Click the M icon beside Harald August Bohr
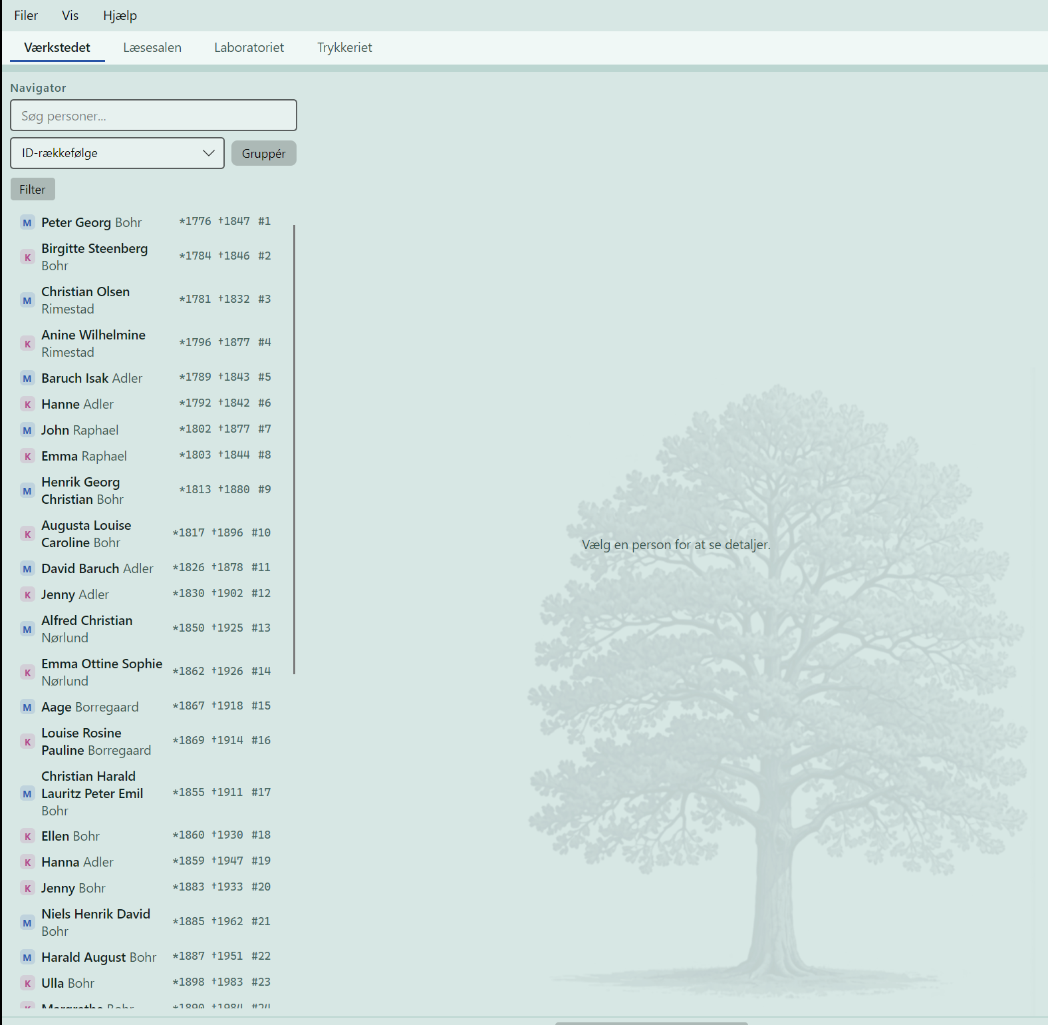Viewport: 1048px width, 1025px height. [x=27, y=957]
